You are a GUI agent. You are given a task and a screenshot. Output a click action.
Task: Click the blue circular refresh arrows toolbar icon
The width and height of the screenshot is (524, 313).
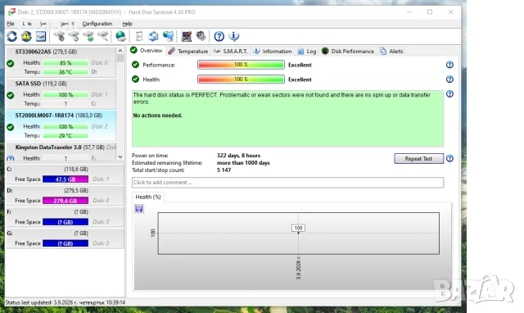pyautogui.click(x=12, y=36)
